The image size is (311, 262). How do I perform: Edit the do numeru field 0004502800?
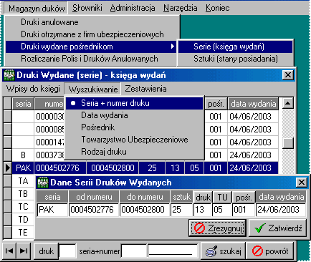pyautogui.click(x=145, y=210)
